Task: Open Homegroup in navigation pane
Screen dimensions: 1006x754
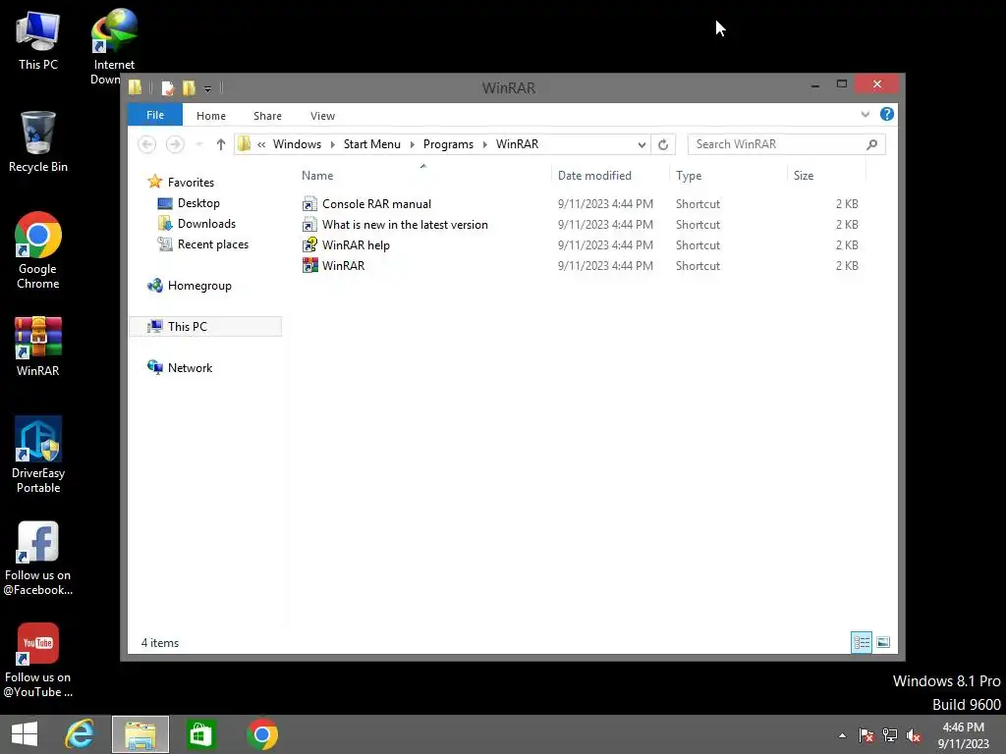Action: click(x=198, y=286)
